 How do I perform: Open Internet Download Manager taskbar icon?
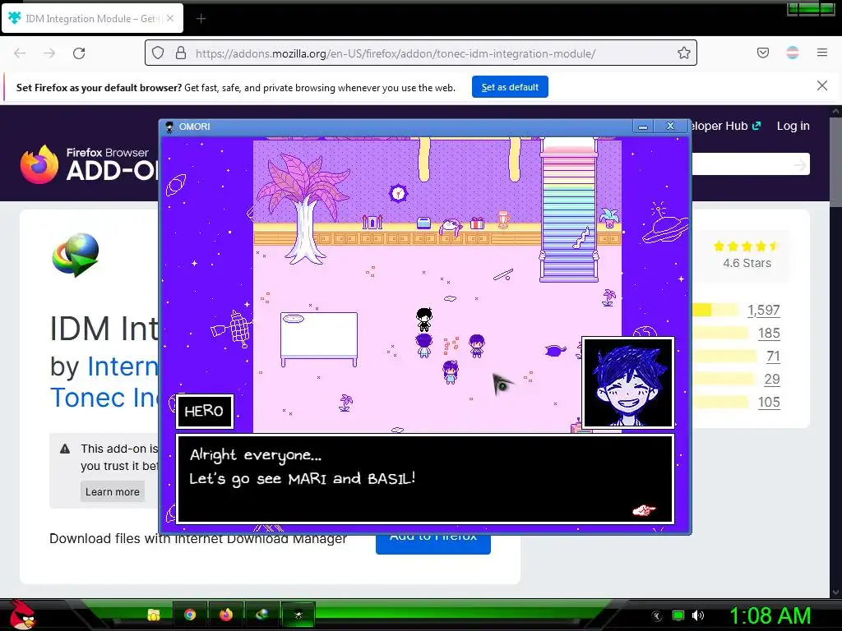point(262,615)
